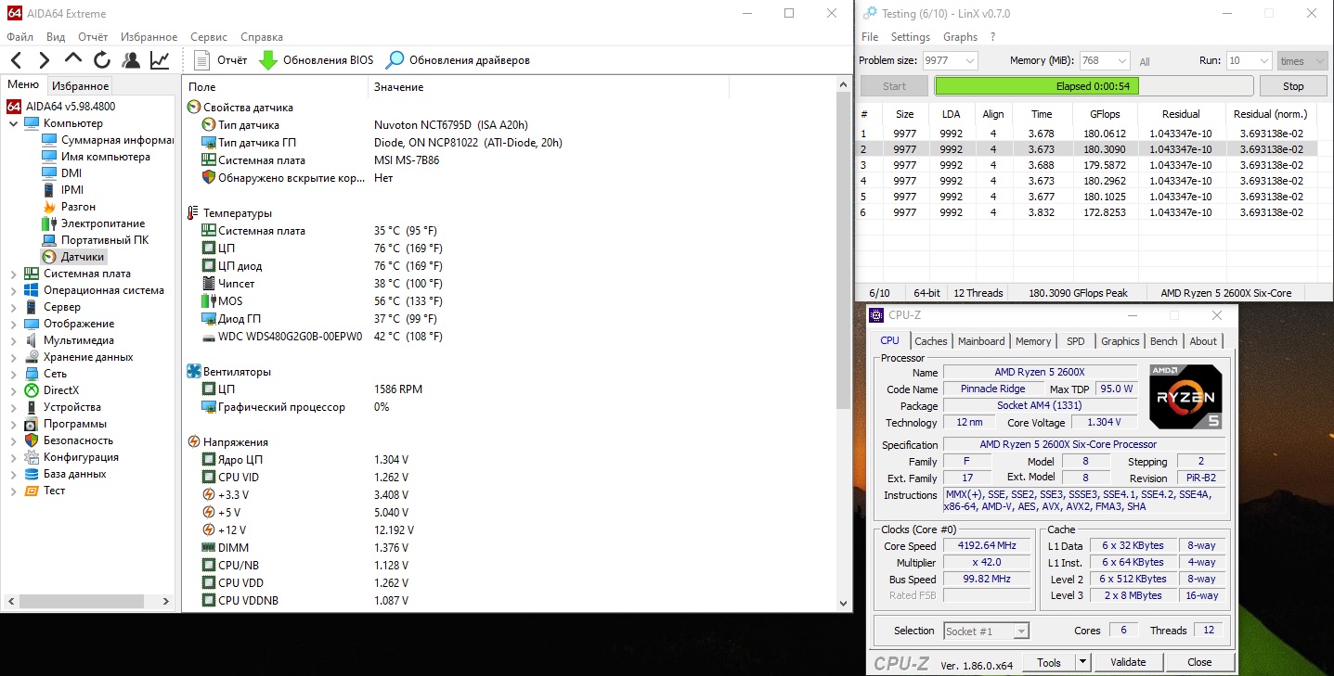Open the IPMI tree item
The height and width of the screenshot is (676, 1334).
tap(72, 190)
